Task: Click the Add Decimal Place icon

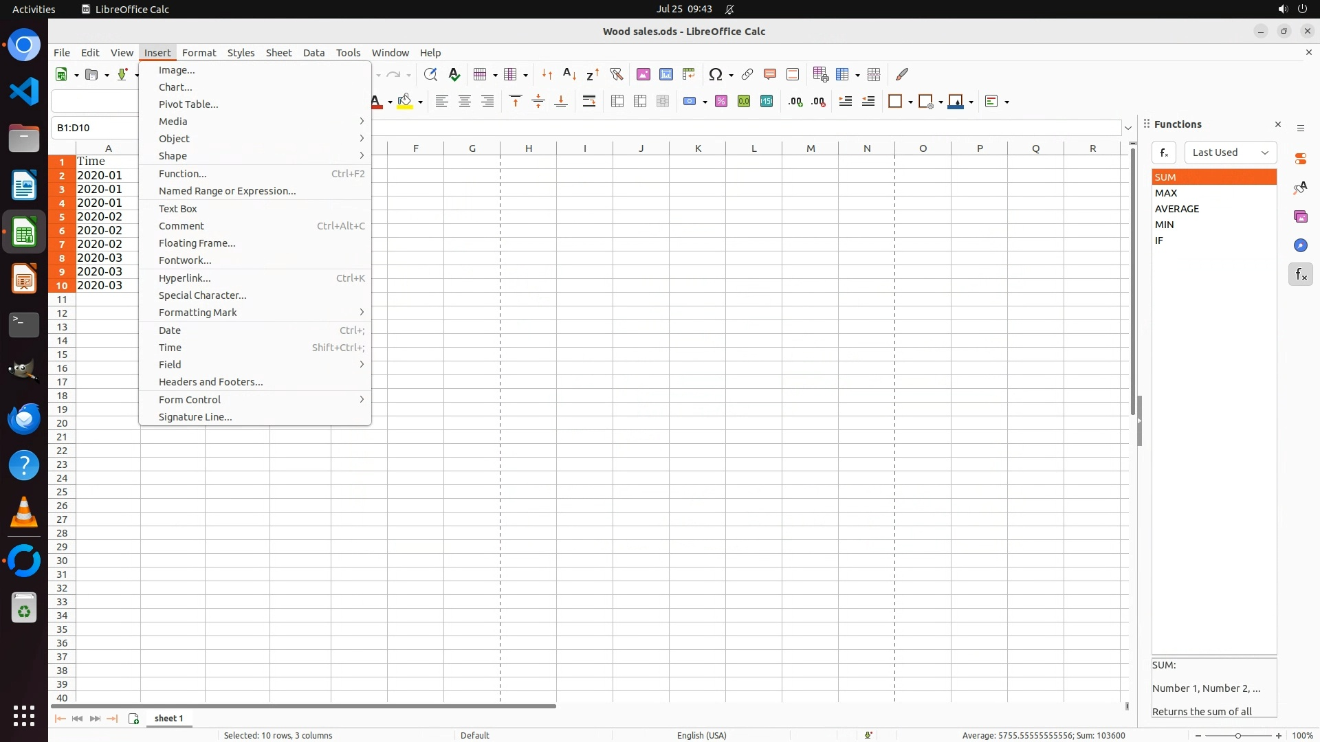Action: tap(795, 102)
